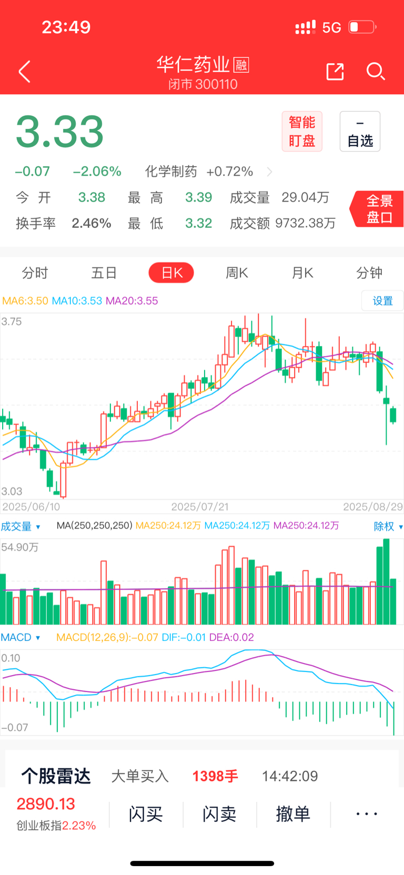This screenshot has width=404, height=875.
Task: Open 智能盯盘 smart monitoring
Action: (302, 132)
